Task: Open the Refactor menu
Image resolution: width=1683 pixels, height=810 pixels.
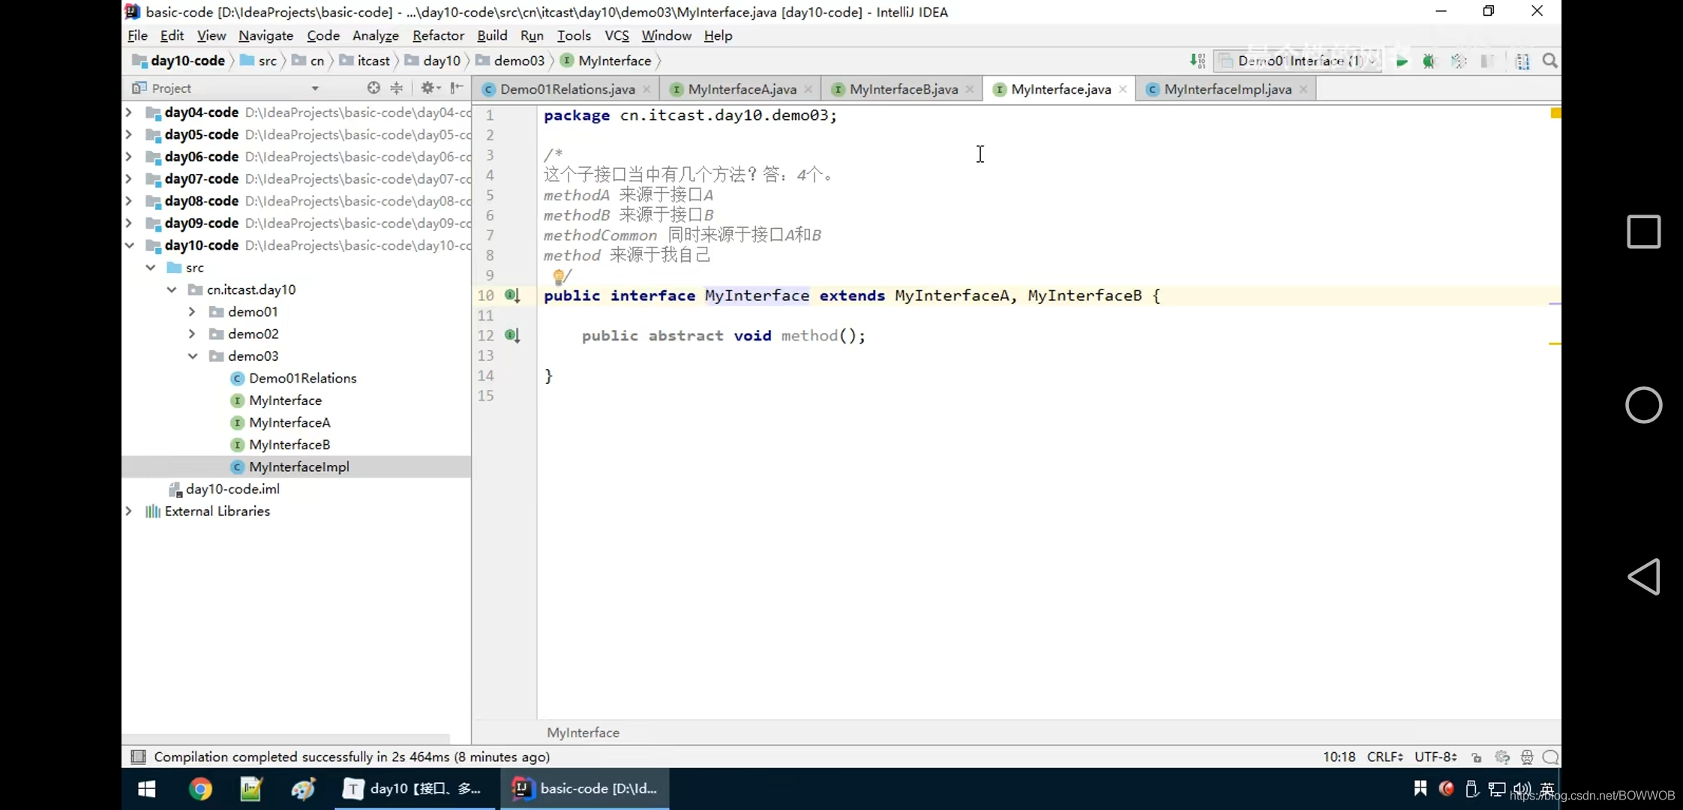Action: click(x=438, y=36)
